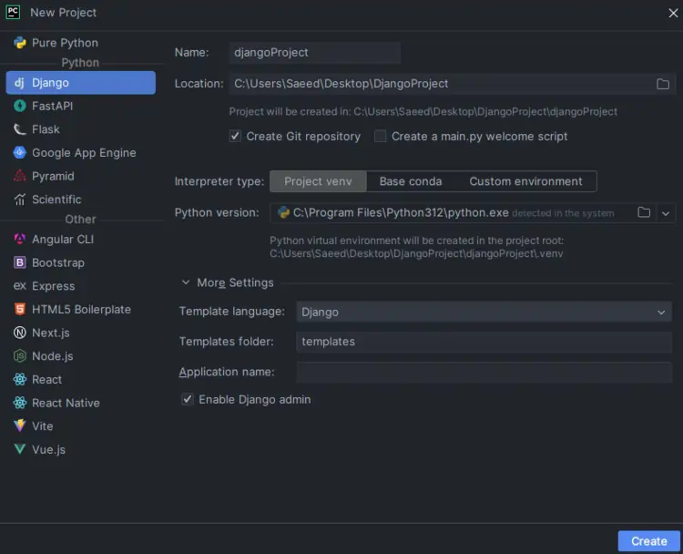Select the 'Google App Engine' list label
This screenshot has height=554, width=683.
pos(84,153)
